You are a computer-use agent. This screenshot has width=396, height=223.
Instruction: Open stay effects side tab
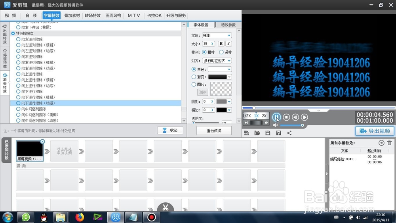pos(5,59)
